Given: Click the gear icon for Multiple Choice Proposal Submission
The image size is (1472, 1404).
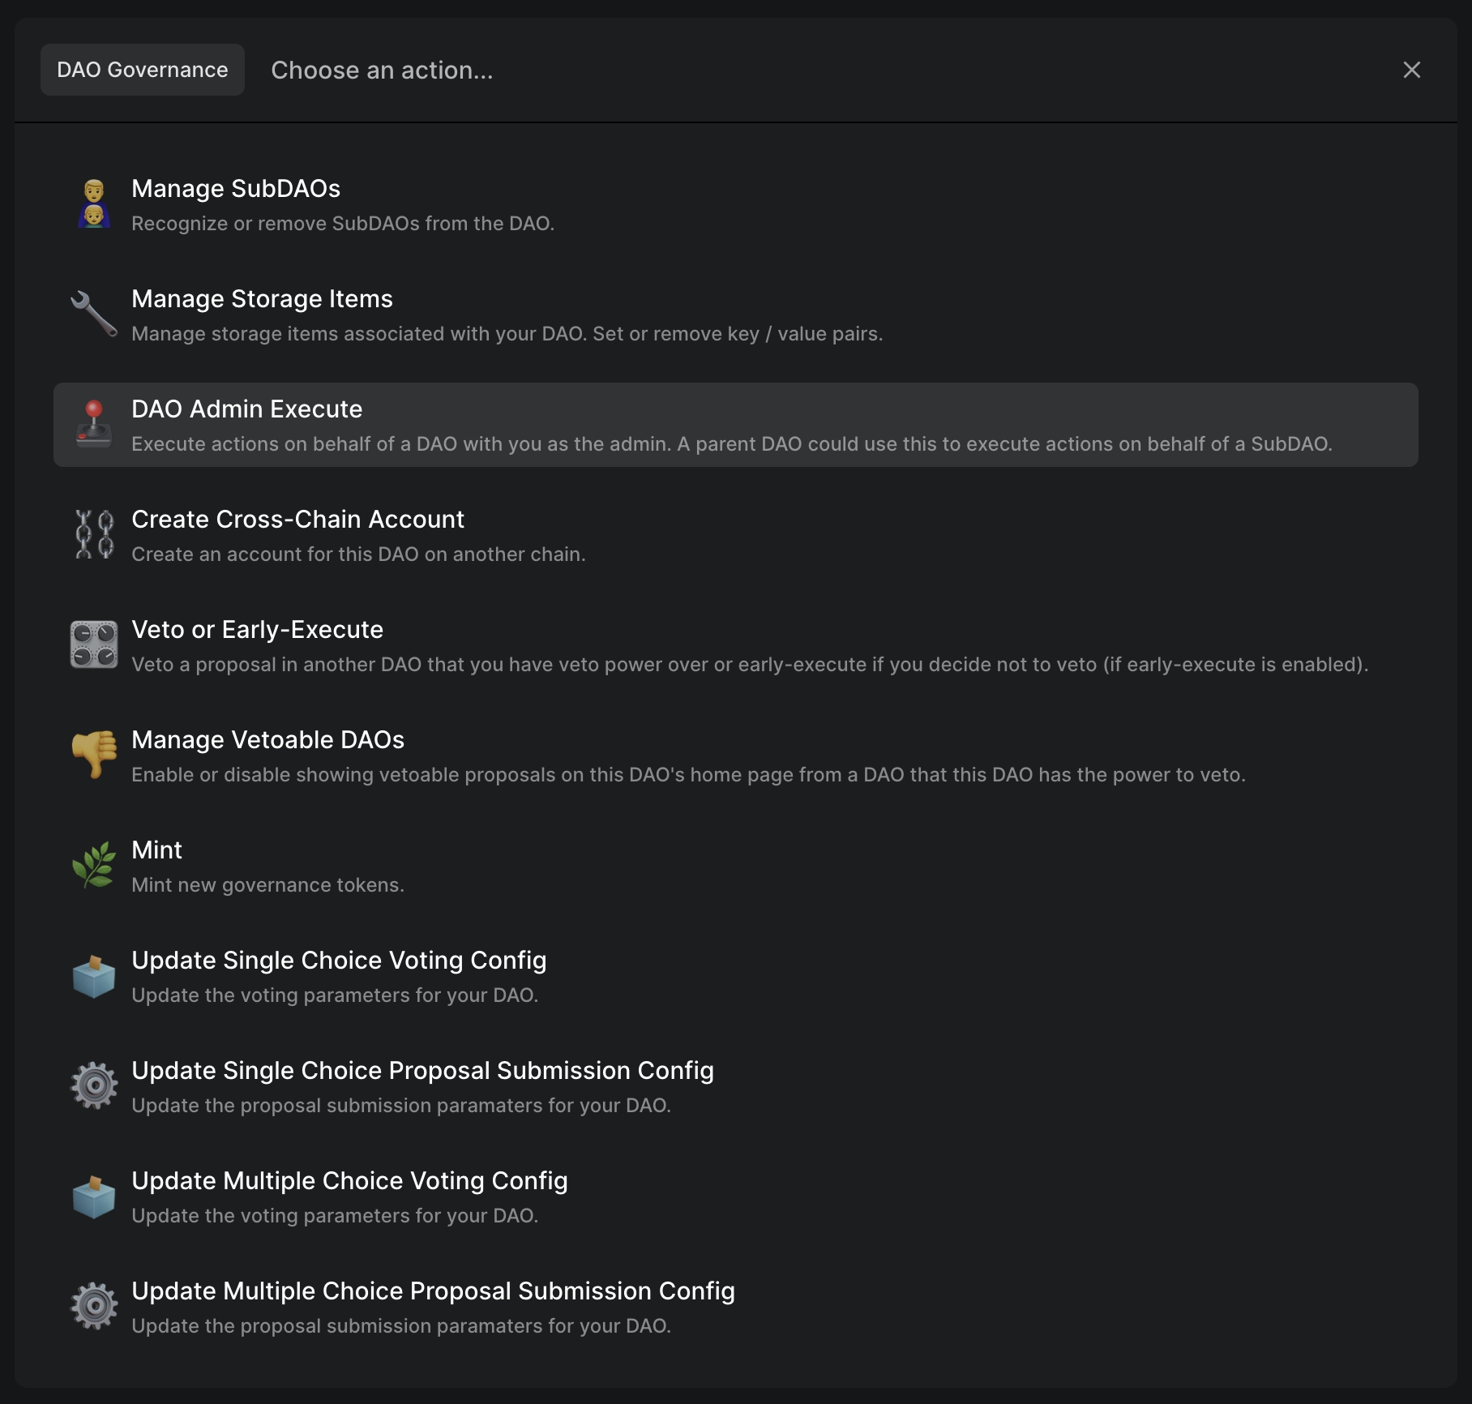Looking at the screenshot, I should [x=94, y=1307].
